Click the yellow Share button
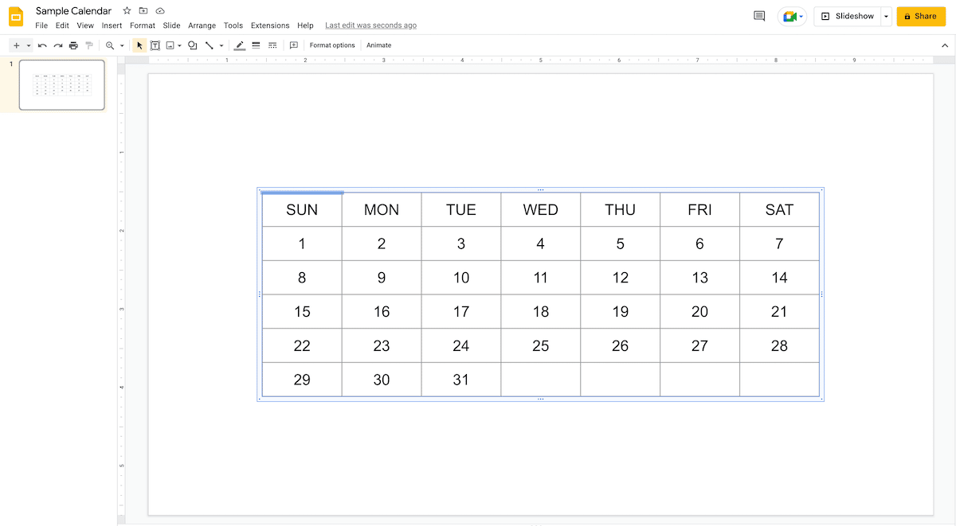This screenshot has height=526, width=956. (921, 16)
